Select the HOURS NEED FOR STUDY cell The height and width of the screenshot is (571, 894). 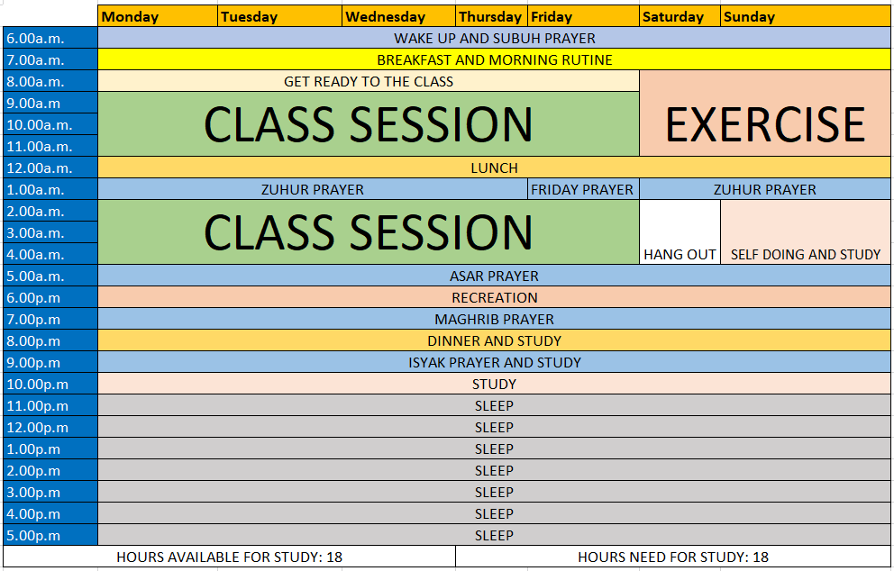672,557
